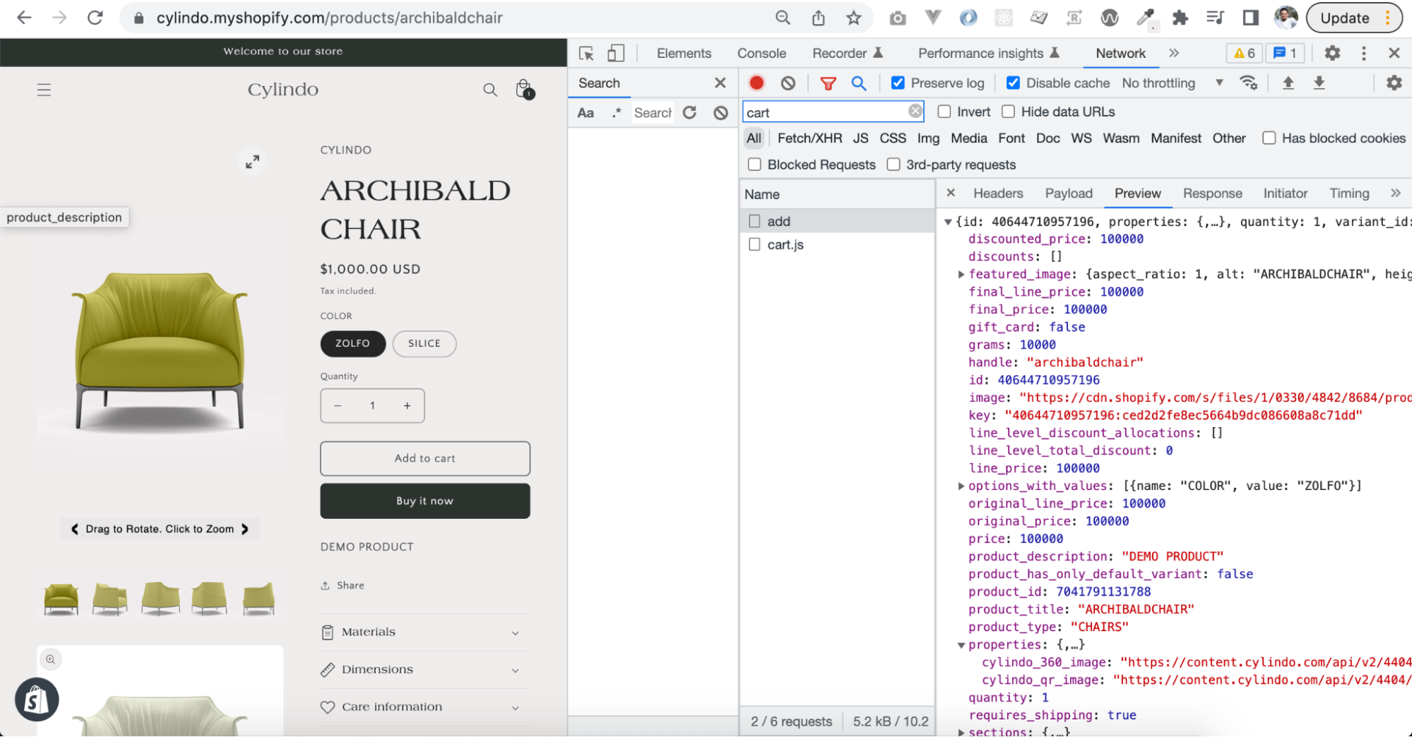
Task: Select the inspect element tool
Action: click(x=586, y=53)
